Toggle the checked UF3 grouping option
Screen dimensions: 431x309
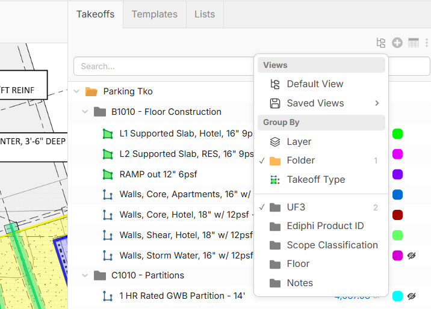296,207
